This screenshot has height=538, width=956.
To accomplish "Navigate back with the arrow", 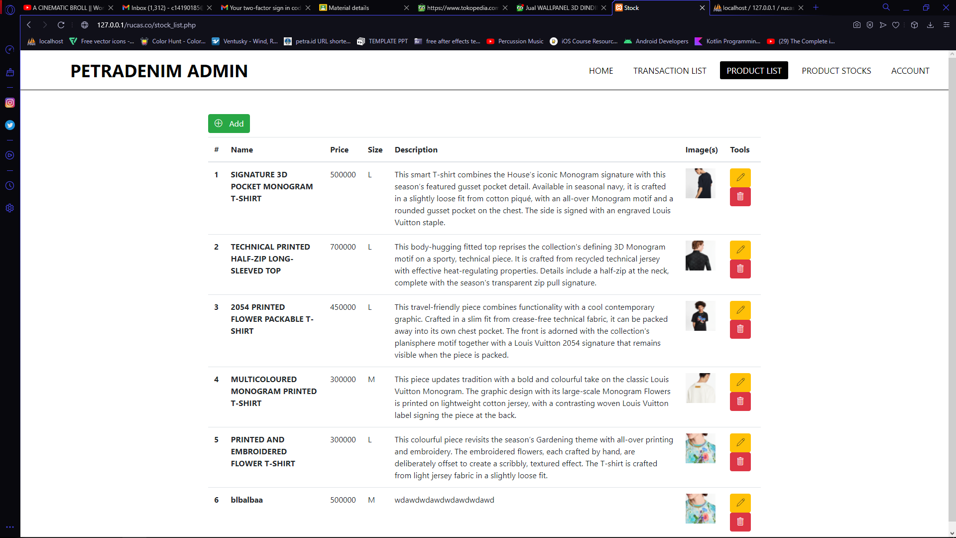I will (28, 25).
